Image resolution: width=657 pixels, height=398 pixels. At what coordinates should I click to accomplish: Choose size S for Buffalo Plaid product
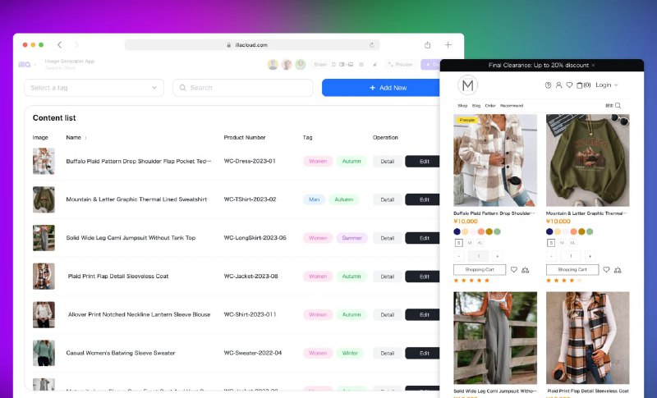(459, 243)
